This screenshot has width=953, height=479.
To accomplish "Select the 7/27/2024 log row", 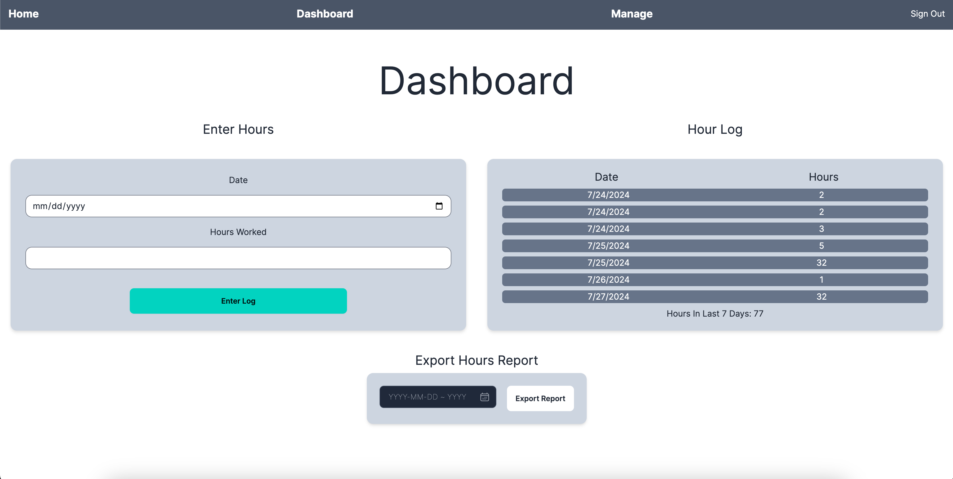I will [714, 297].
